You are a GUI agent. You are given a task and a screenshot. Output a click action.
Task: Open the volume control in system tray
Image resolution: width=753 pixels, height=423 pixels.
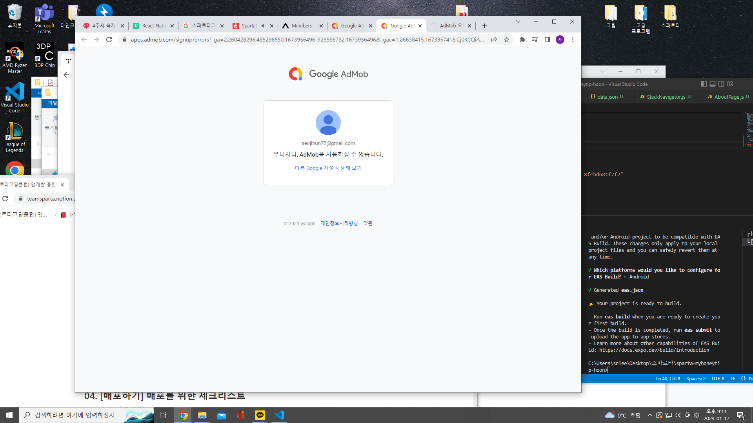678,415
